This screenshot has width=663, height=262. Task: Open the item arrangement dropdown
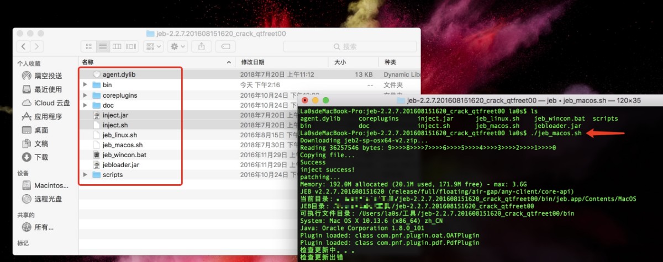pos(153,47)
